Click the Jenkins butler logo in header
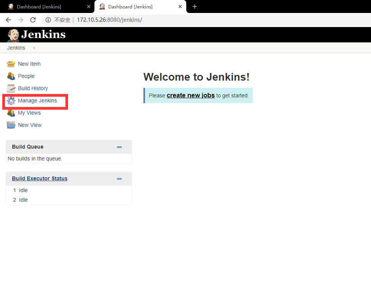The height and width of the screenshot is (293, 371). point(13,35)
